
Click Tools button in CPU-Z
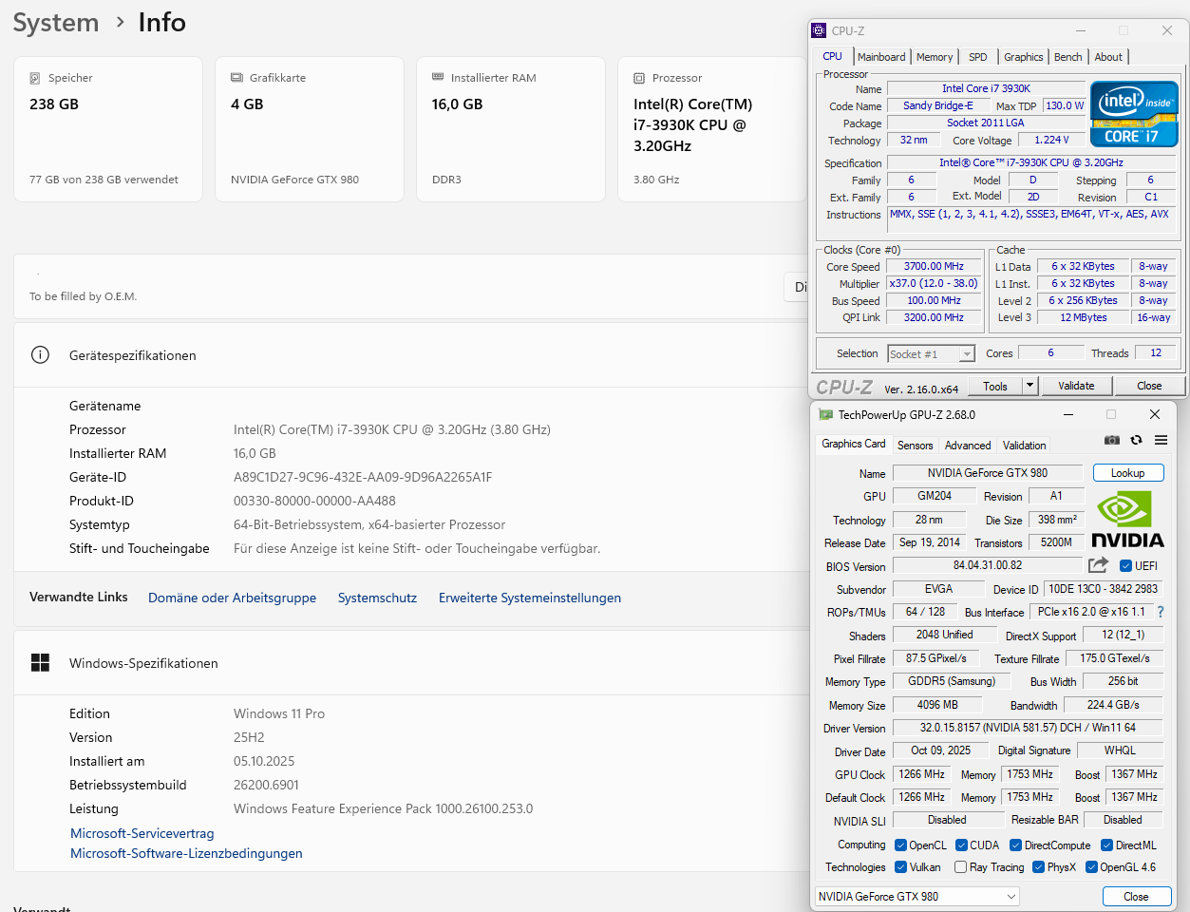[995, 386]
